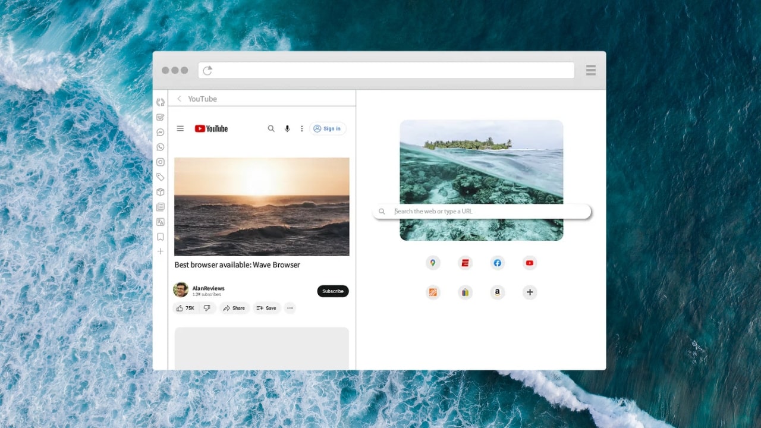Click the first grey window control dot
The width and height of the screenshot is (761, 428).
[x=165, y=70]
